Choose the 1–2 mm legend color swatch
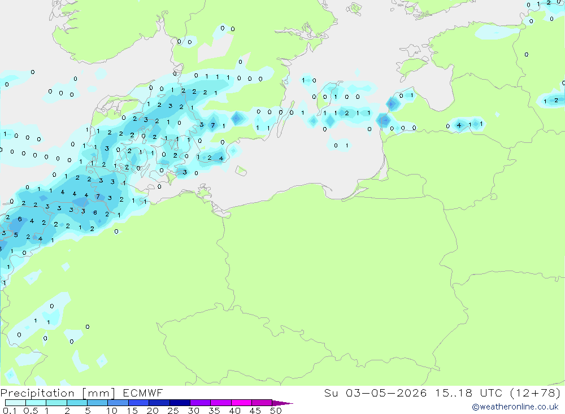Viewport: 565px width, 414px height. coord(56,403)
